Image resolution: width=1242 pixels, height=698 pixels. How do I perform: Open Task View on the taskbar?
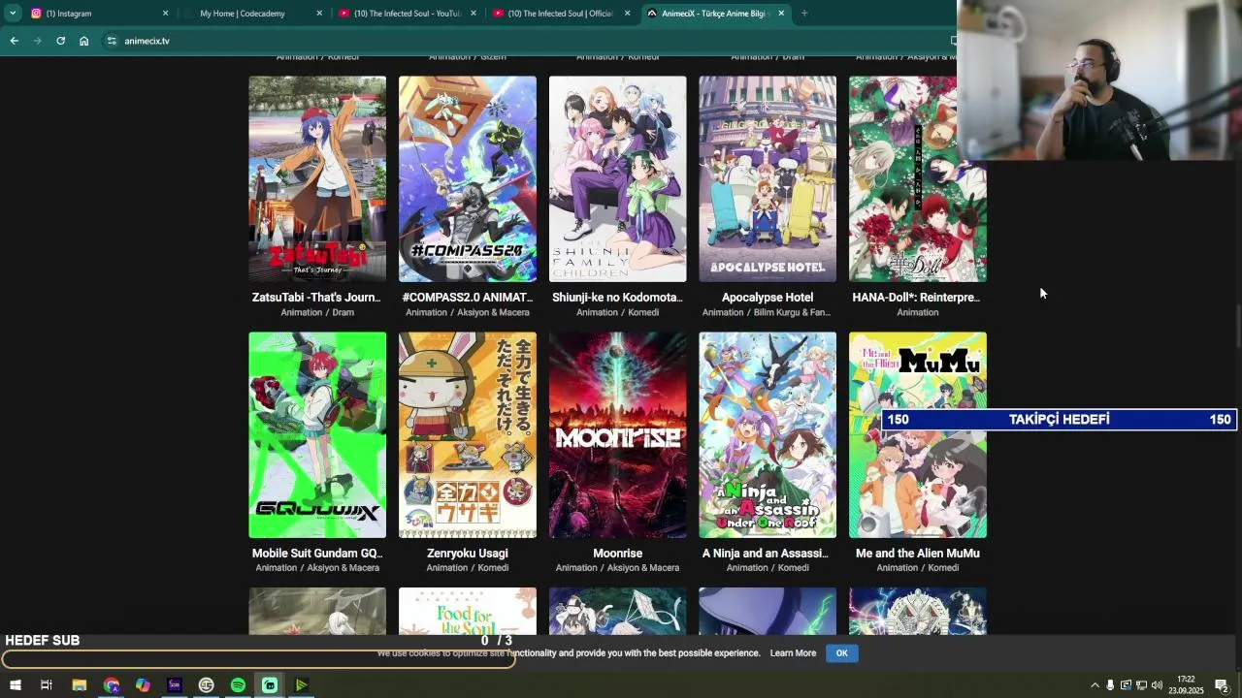46,685
